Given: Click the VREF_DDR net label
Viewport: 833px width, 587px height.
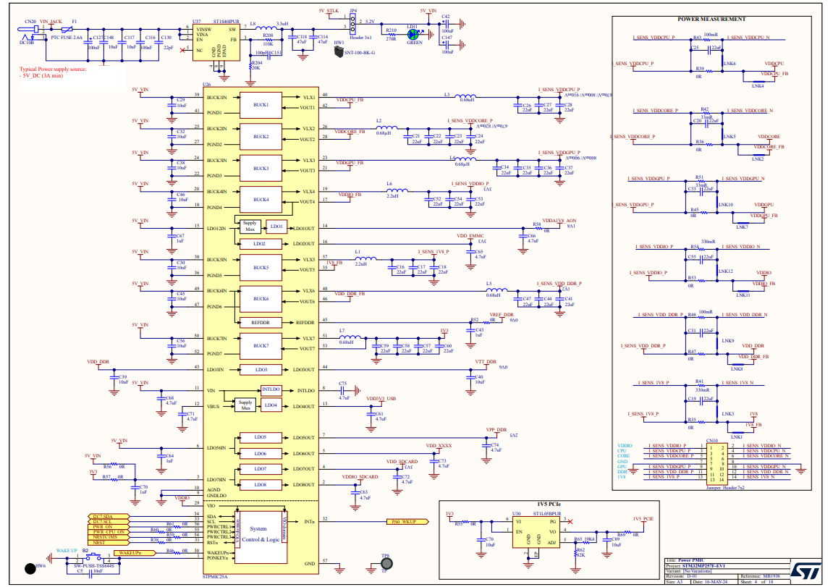Looking at the screenshot, I should 502,315.
